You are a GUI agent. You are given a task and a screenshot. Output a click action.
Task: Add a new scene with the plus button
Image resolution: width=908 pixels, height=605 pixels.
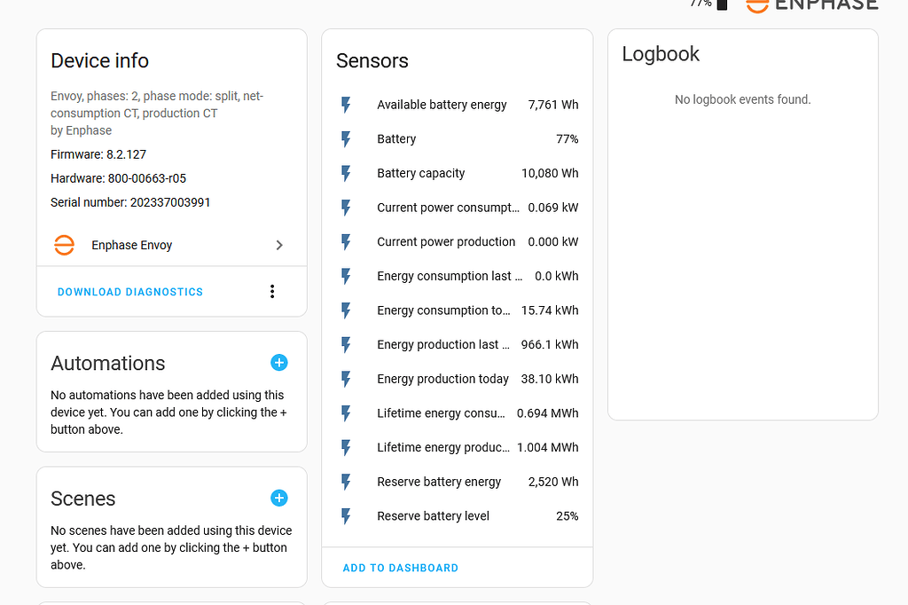click(x=279, y=499)
